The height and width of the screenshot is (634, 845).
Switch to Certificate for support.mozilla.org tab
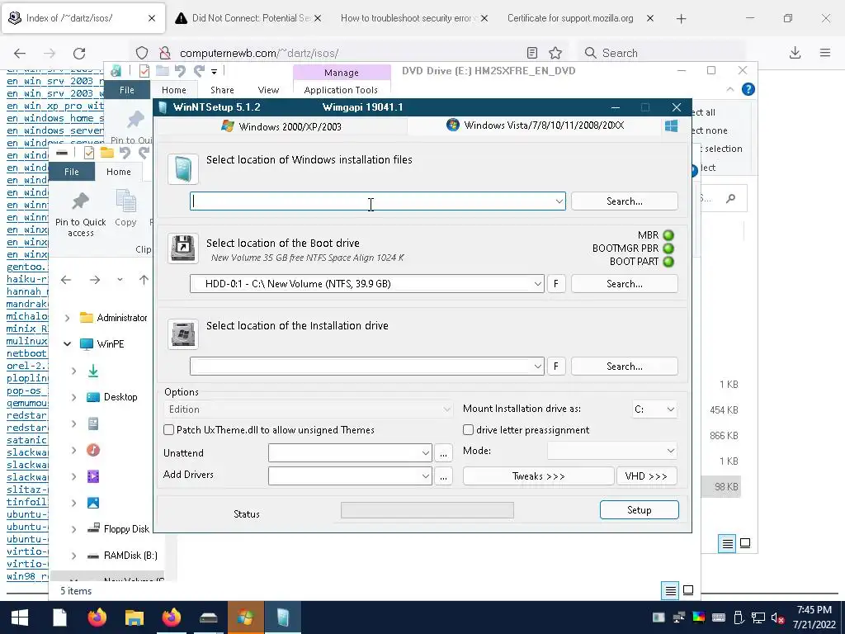click(580, 18)
